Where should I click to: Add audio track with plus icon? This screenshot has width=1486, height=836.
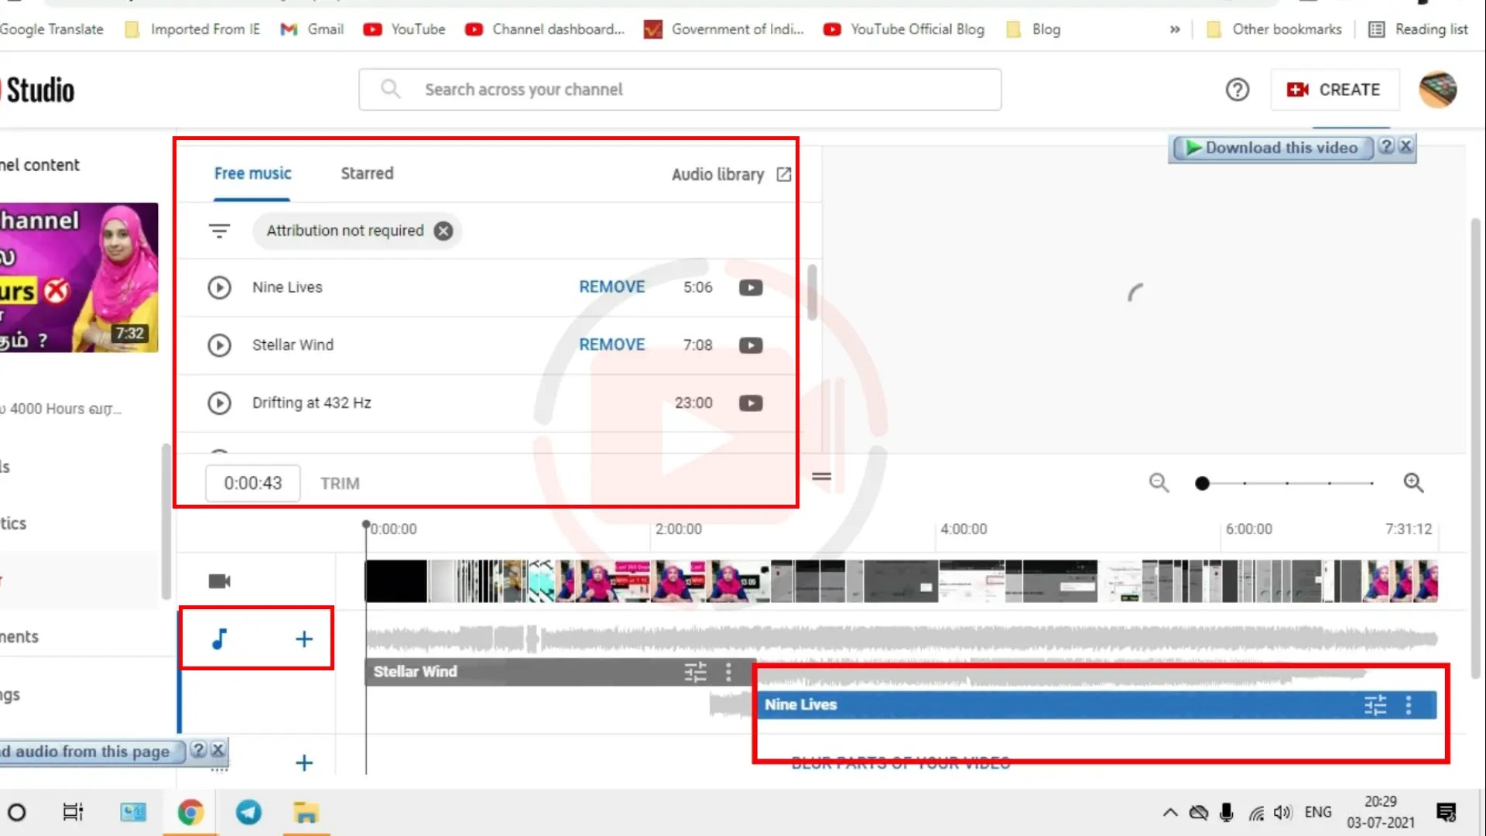click(x=304, y=639)
